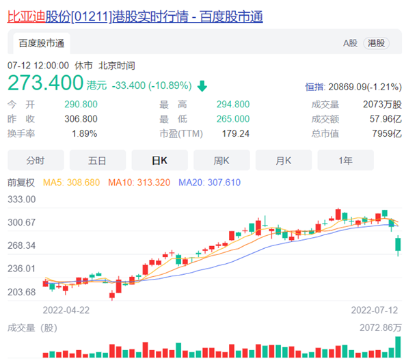404x363 pixels.
Task: Switch to the A股 market option
Action: click(351, 43)
